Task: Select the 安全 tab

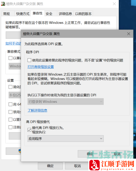Action: (x=49, y=14)
